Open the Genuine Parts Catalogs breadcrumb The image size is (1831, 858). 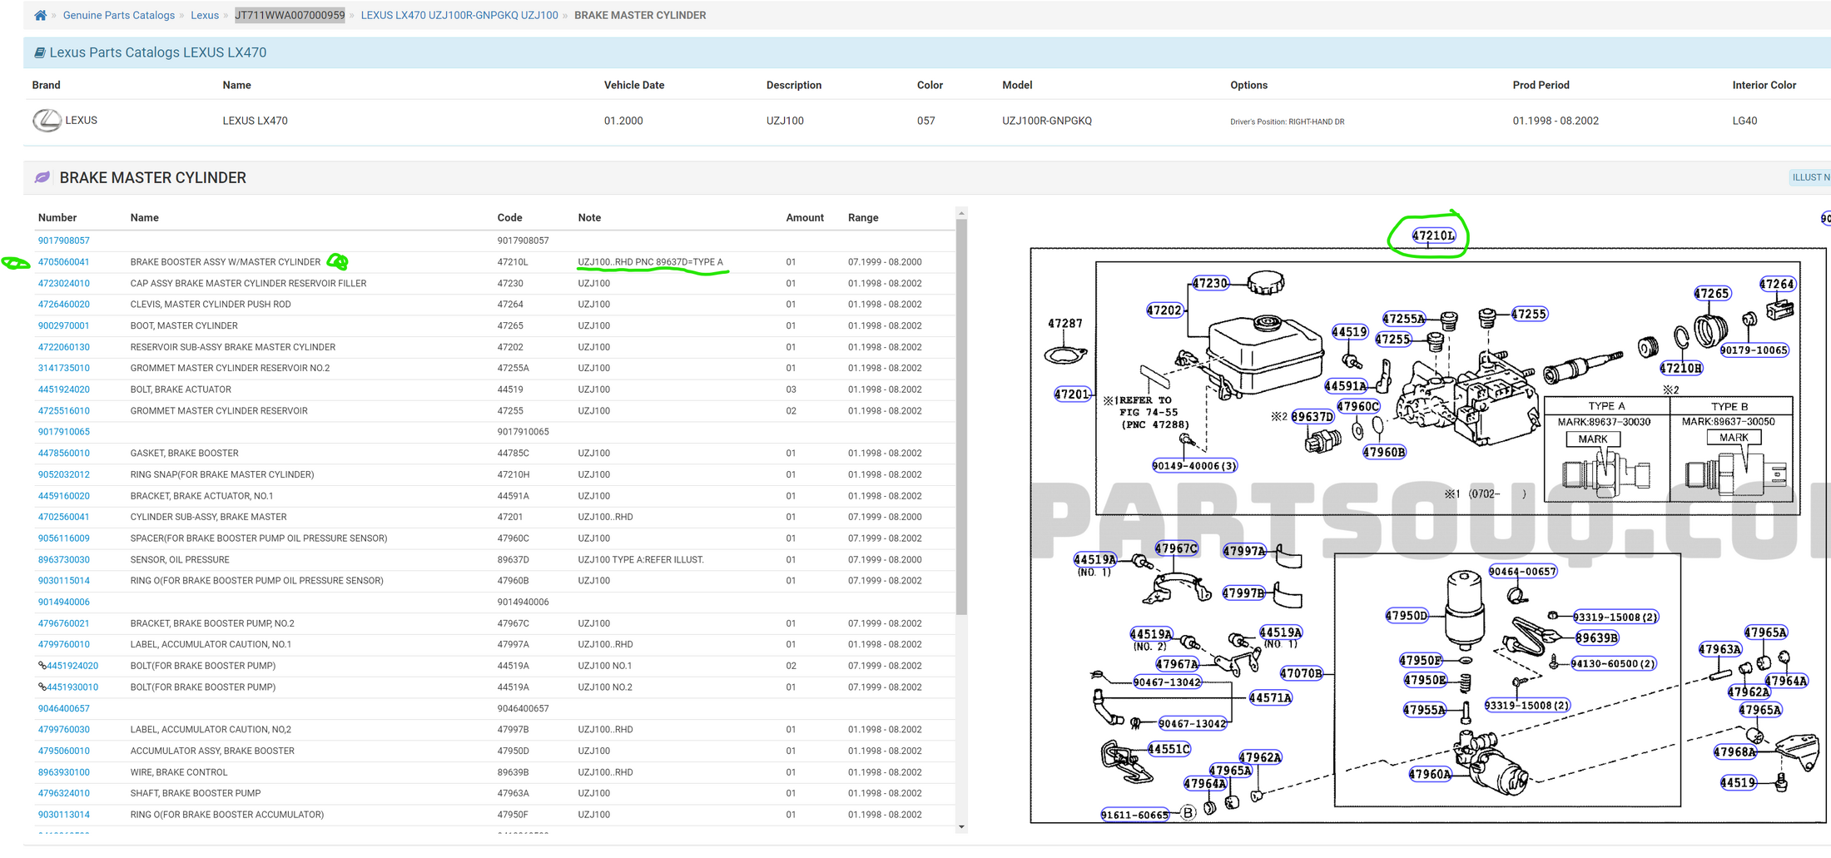[118, 15]
